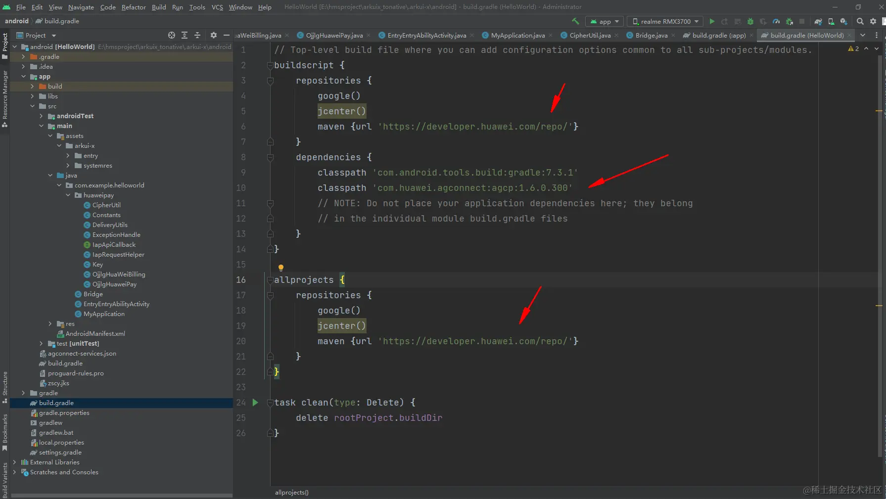Image resolution: width=886 pixels, height=499 pixels.
Task: Open Project panel gear options
Action: tap(213, 35)
